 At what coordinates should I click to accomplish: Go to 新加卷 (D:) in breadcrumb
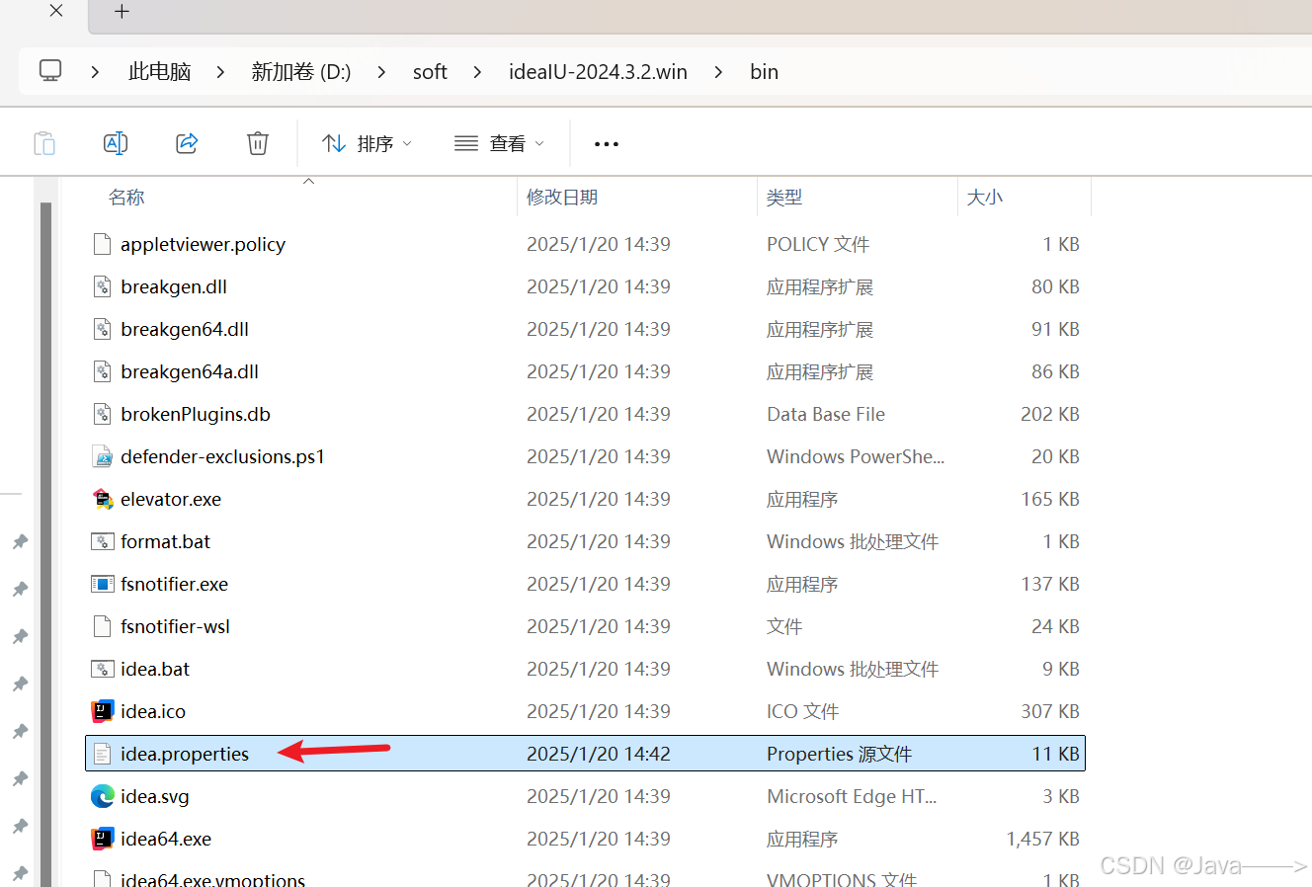click(301, 72)
